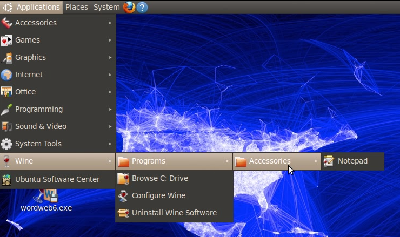
Task: Select the Wine menu entry
Action: tap(58, 161)
